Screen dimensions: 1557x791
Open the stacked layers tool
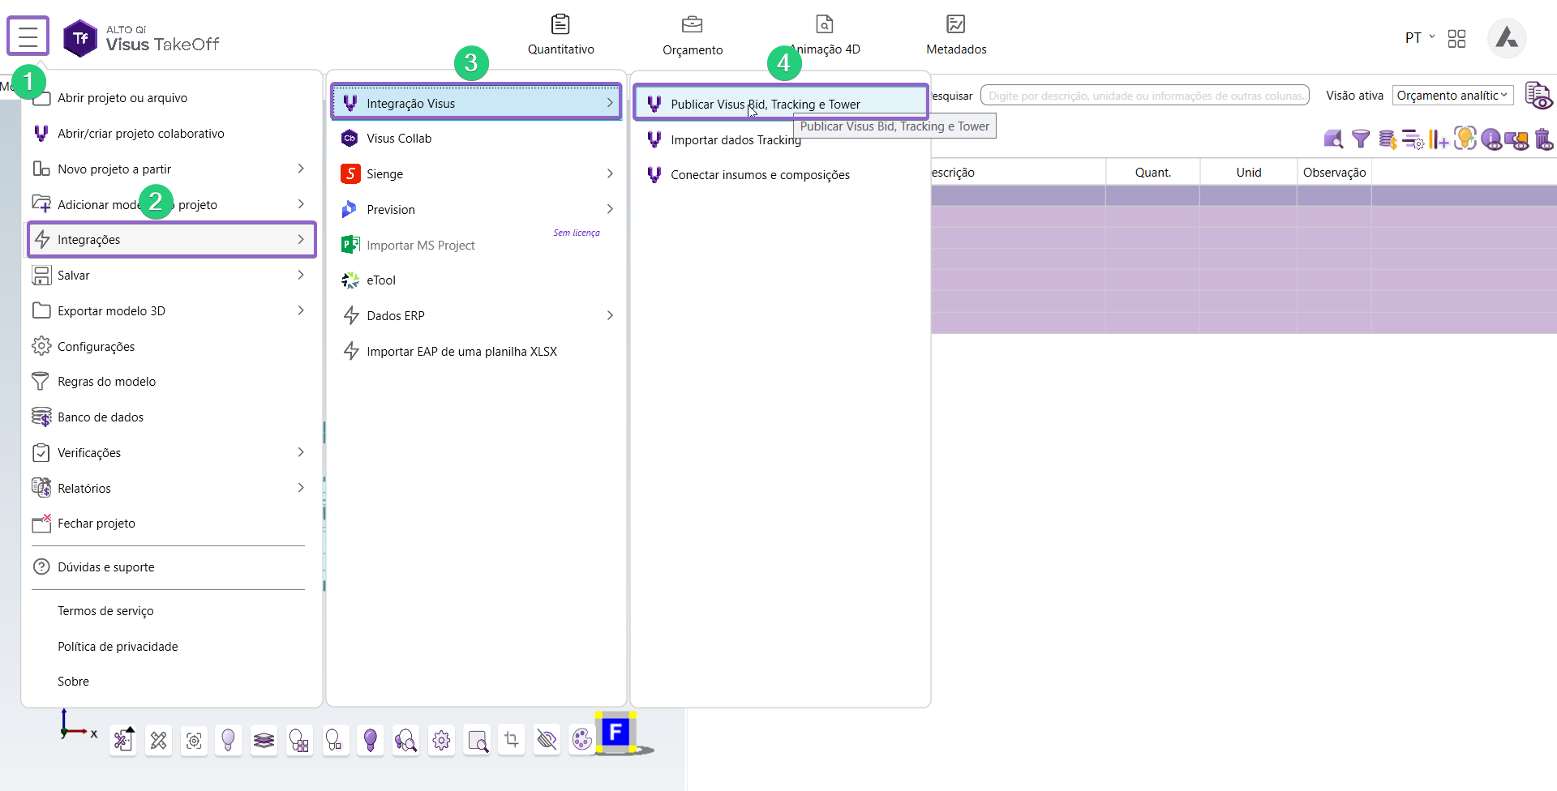(264, 740)
